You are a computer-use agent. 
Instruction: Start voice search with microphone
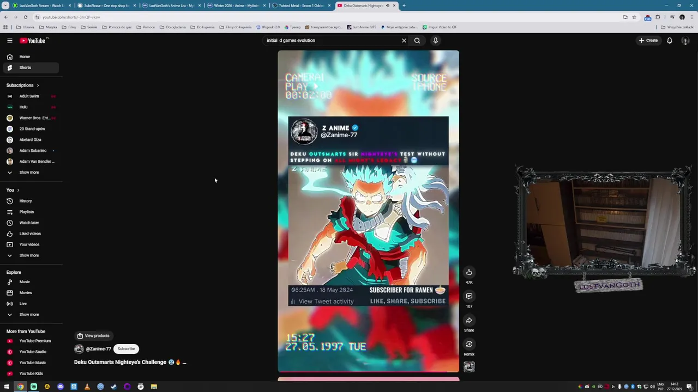click(x=436, y=40)
